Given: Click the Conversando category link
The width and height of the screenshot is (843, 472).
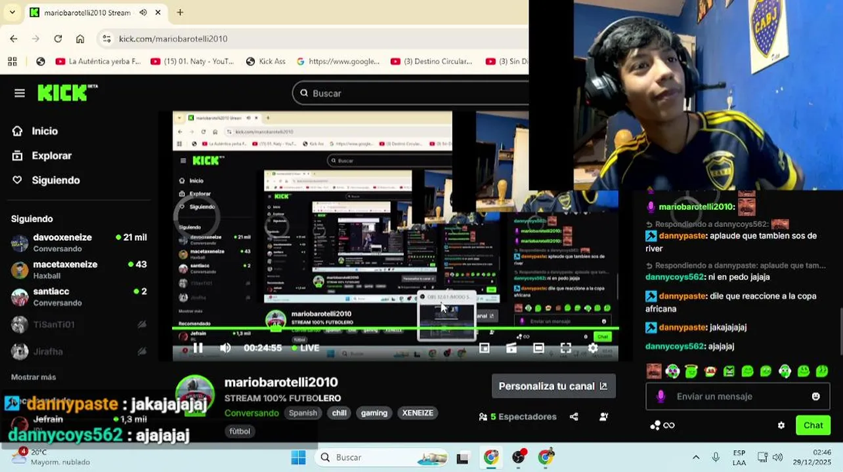Looking at the screenshot, I should 251,413.
